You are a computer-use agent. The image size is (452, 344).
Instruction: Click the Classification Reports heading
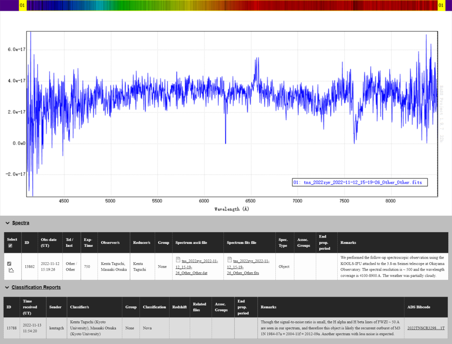click(36, 287)
